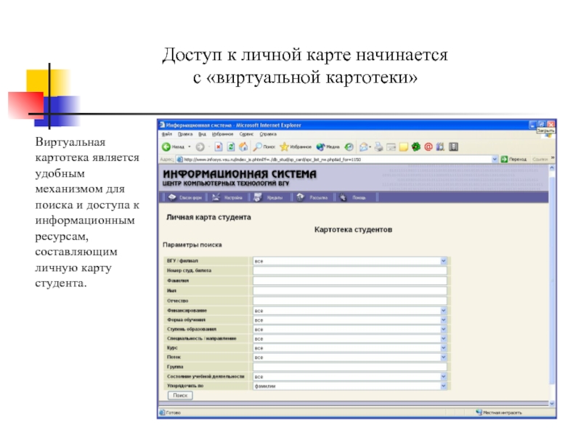This screenshot has width=581, height=435.
Task: Open the Рассылка navigation item
Action: 312,197
